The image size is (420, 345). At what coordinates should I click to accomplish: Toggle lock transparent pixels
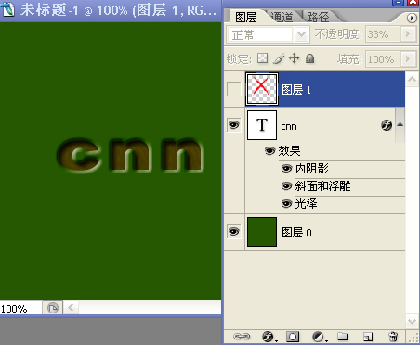point(262,57)
